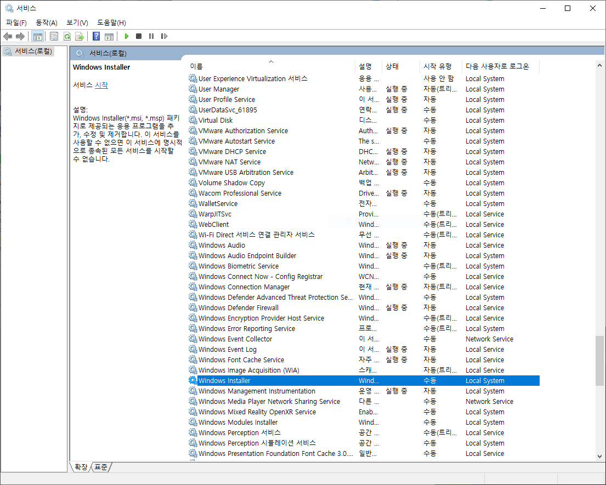Select Windows Connect Now - Config Registrar
Screen dimensions: 606x485
[x=364, y=277]
